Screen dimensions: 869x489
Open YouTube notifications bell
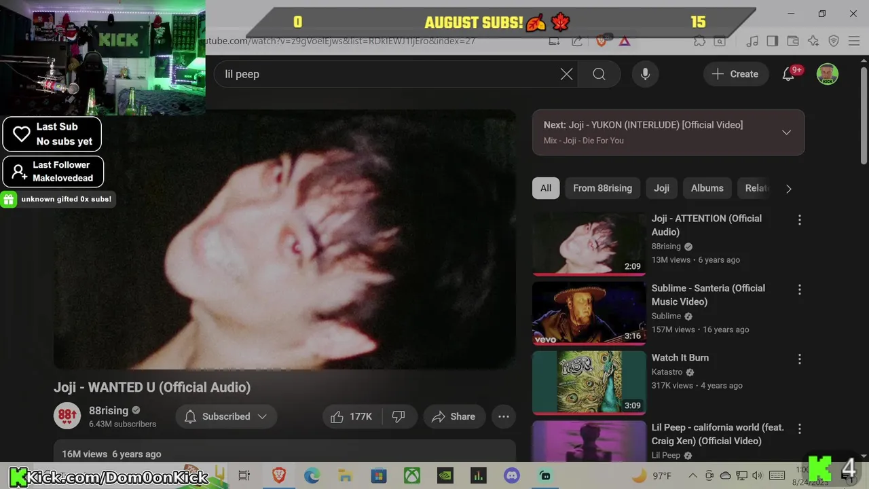tap(788, 74)
